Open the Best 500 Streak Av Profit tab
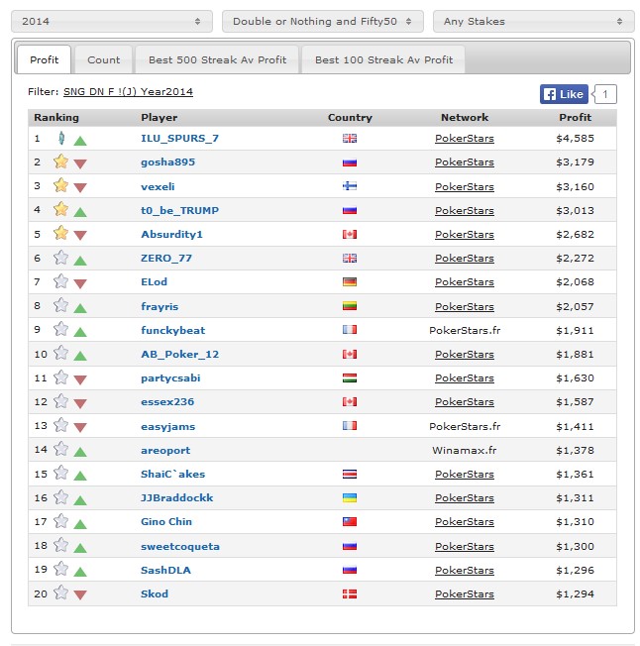 tap(217, 59)
